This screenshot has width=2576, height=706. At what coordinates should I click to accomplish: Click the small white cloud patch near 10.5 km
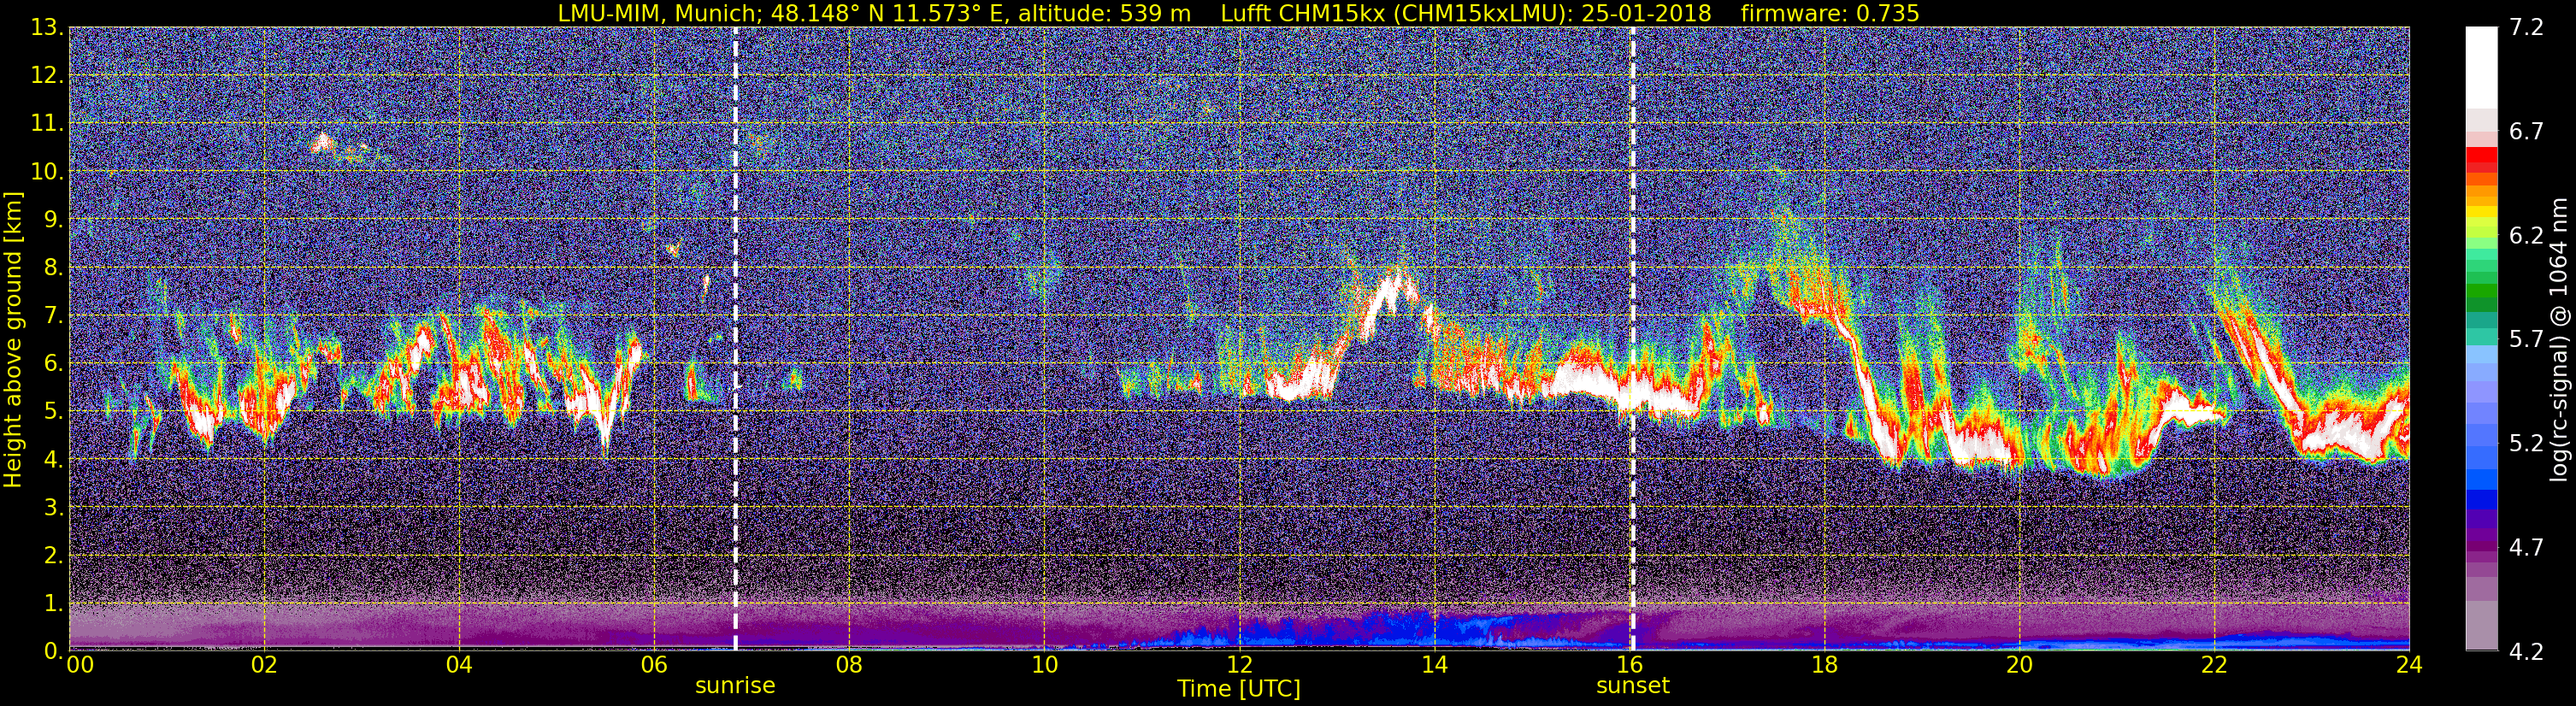322,143
